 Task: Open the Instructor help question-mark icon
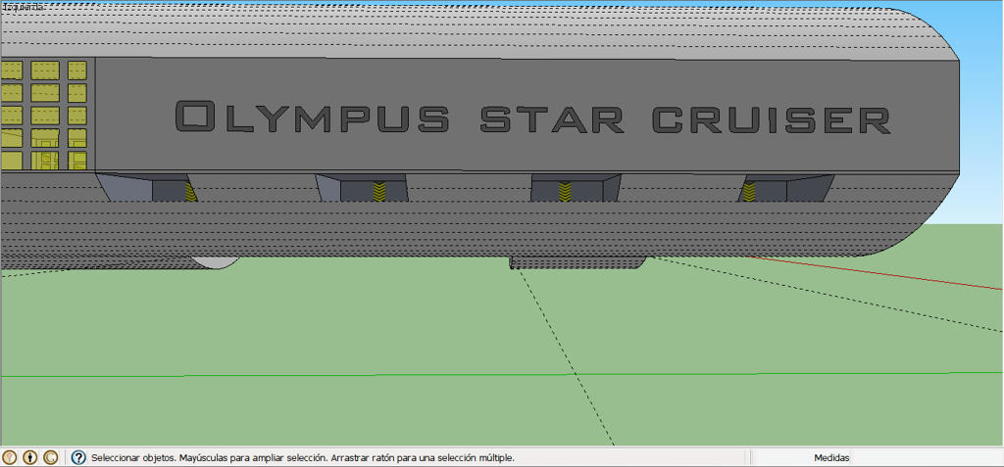78,457
